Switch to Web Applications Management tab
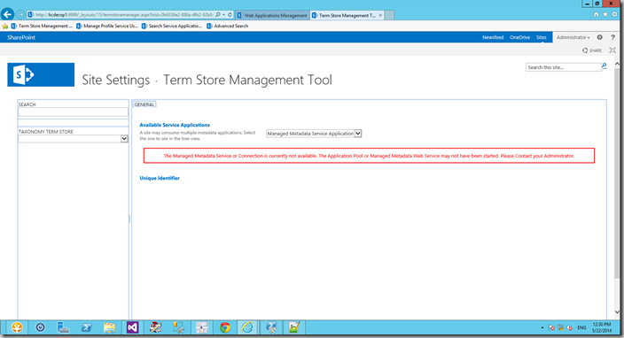This screenshot has width=624, height=338. click(x=273, y=15)
